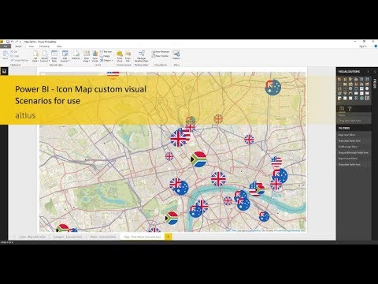Select the Report view icon on left sidebar
Image resolution: width=378 pixels, height=284 pixels.
click(x=4, y=71)
